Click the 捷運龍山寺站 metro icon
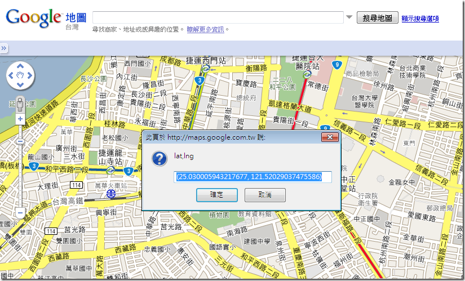Image resolution: width=465 pixels, height=281 pixels. pyautogui.click(x=110, y=170)
